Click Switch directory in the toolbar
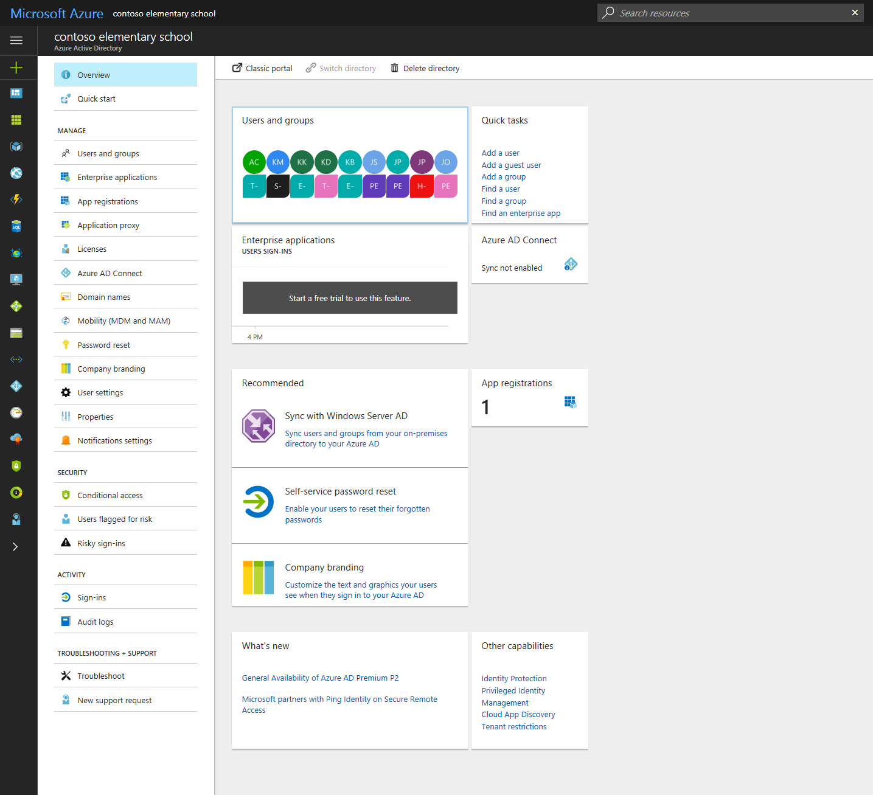 tap(341, 68)
